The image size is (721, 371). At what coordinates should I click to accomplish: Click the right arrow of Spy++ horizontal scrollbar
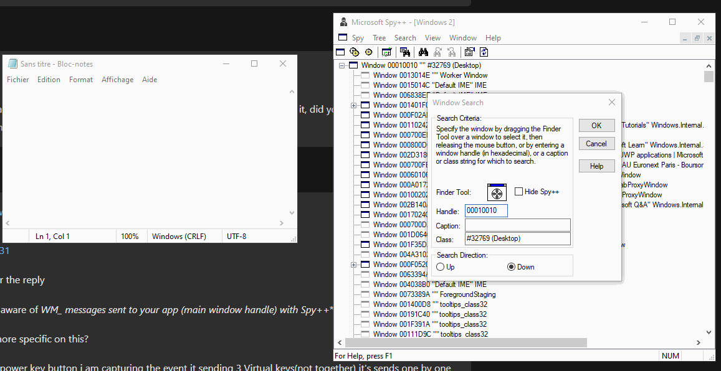(x=698, y=342)
